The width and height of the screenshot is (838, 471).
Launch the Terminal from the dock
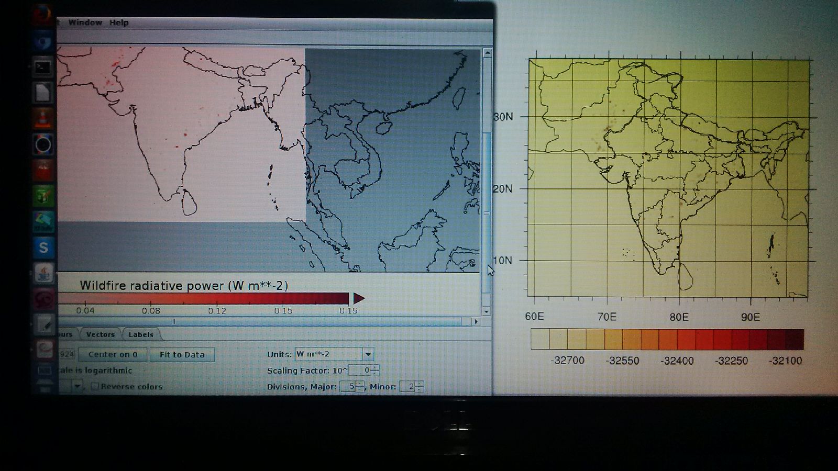[43, 68]
